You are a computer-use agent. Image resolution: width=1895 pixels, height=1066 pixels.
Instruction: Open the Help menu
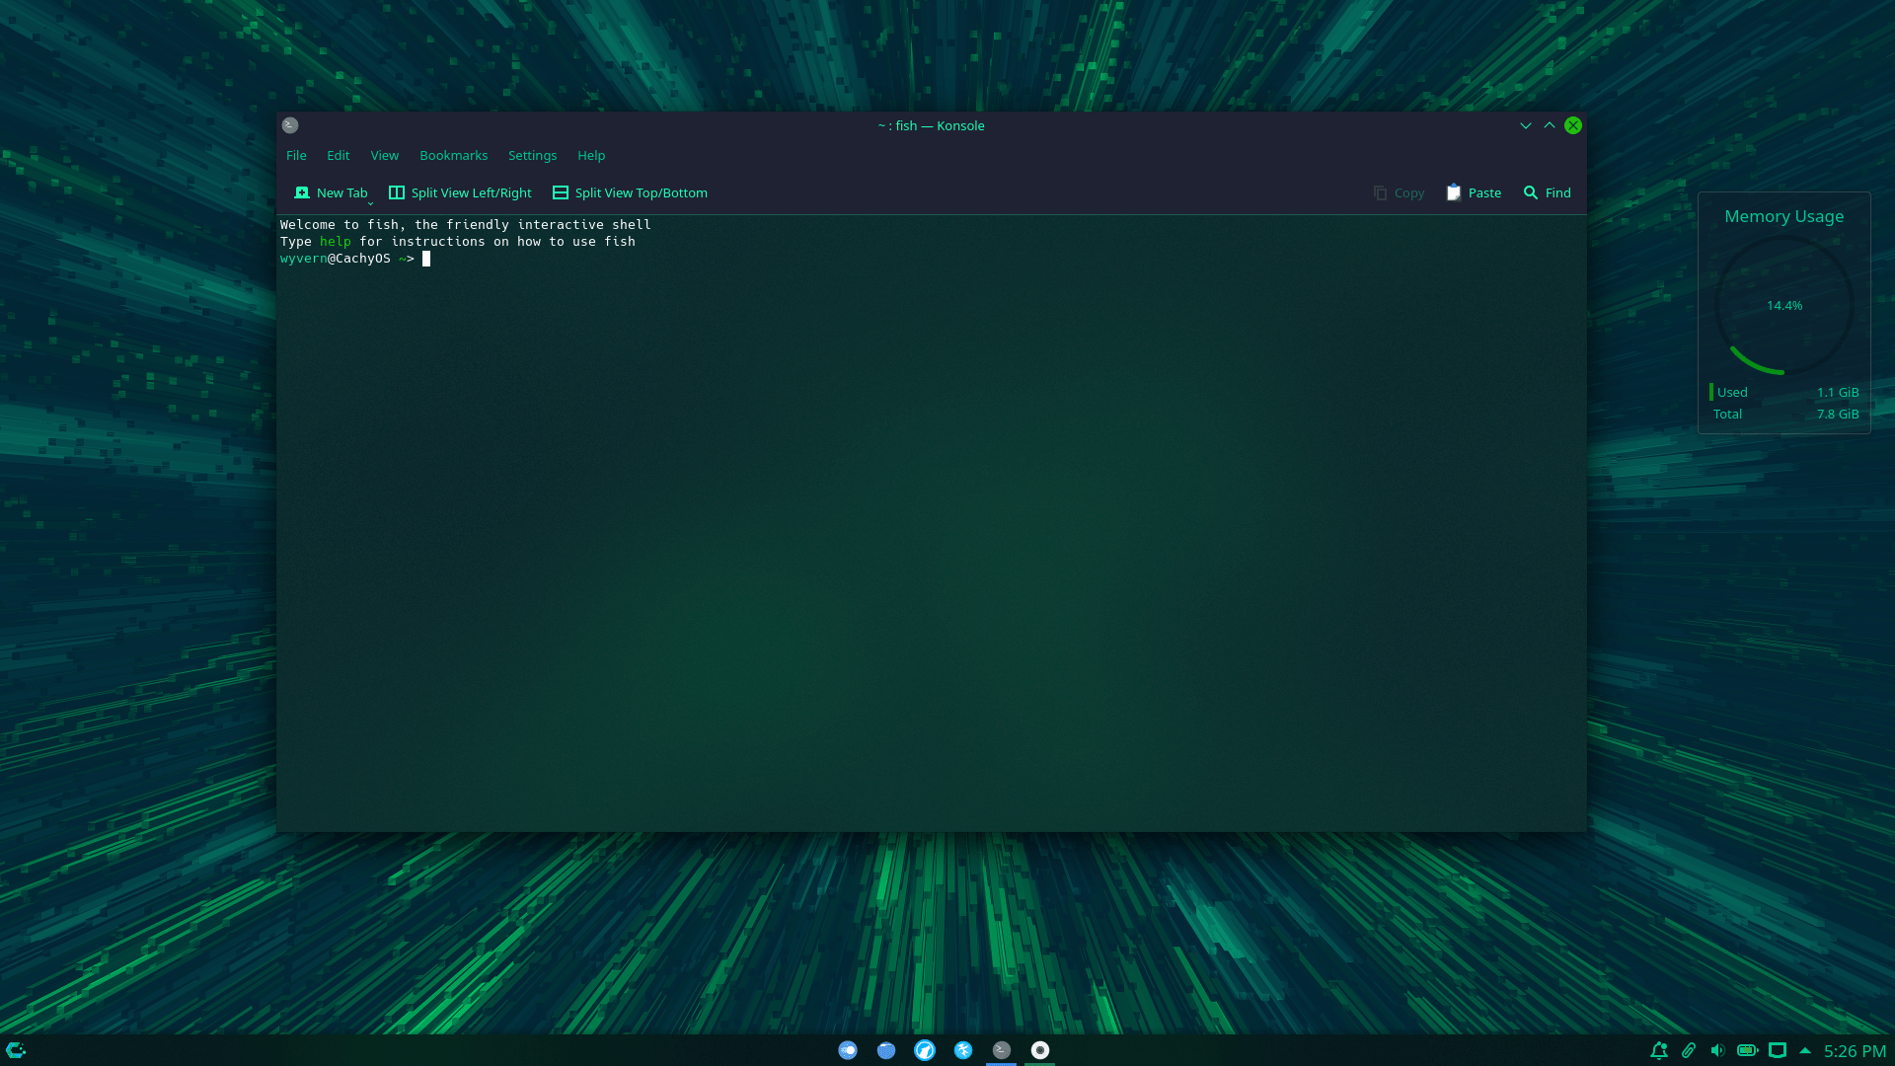tap(591, 155)
